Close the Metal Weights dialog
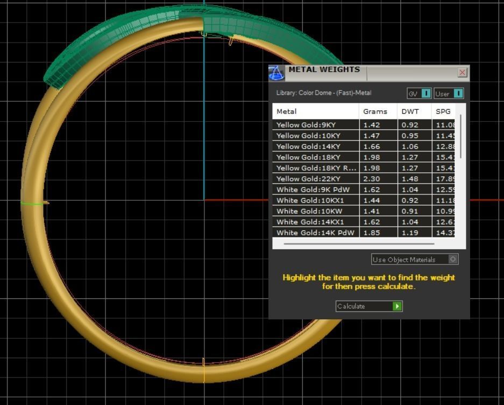504x405 pixels. 462,72
